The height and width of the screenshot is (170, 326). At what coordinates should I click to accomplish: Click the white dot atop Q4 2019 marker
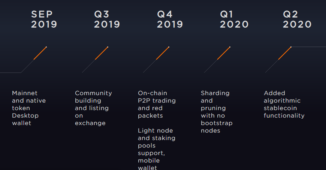[169, 47]
